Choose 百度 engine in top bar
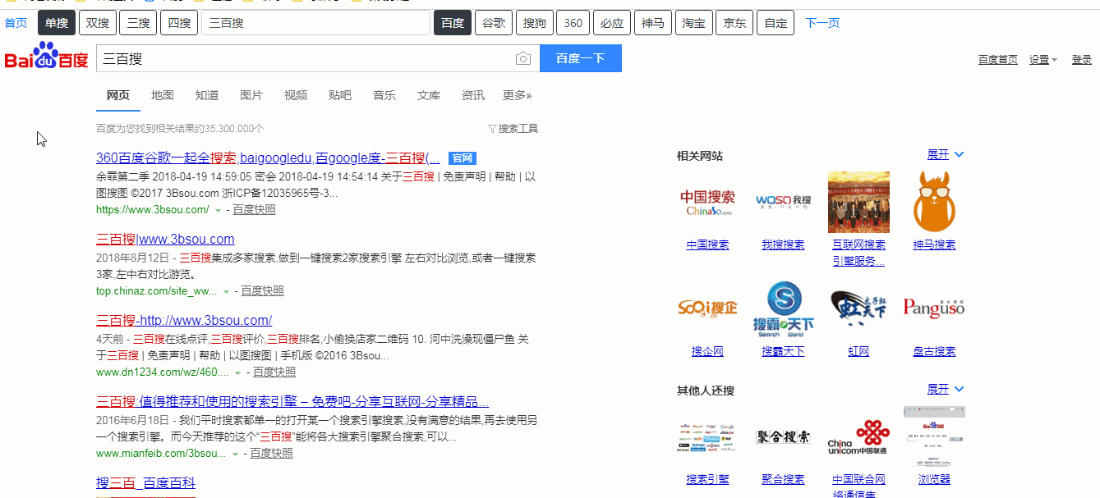1100x498 pixels. click(453, 23)
